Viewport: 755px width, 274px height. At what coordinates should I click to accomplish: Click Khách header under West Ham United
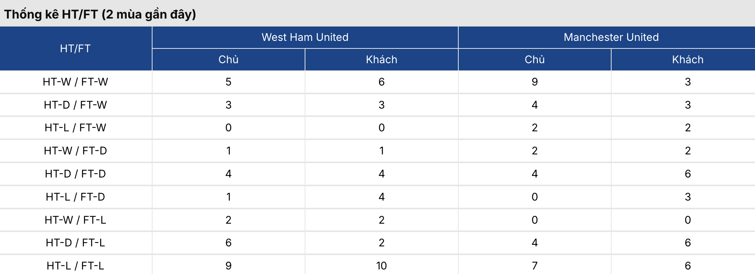click(381, 59)
